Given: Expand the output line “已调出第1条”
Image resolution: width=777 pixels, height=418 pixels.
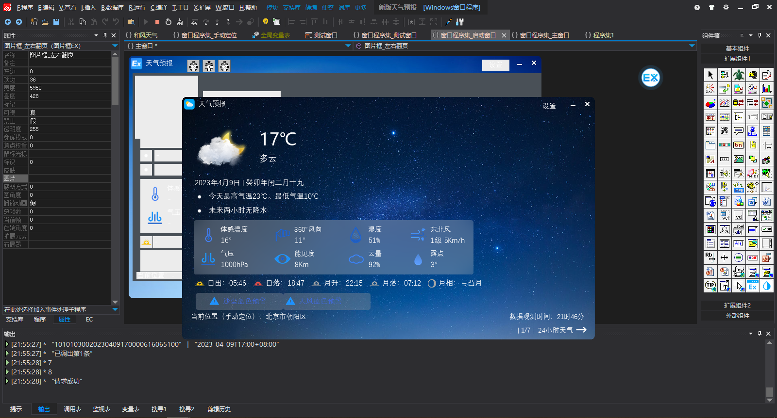Looking at the screenshot, I should click(x=7, y=354).
